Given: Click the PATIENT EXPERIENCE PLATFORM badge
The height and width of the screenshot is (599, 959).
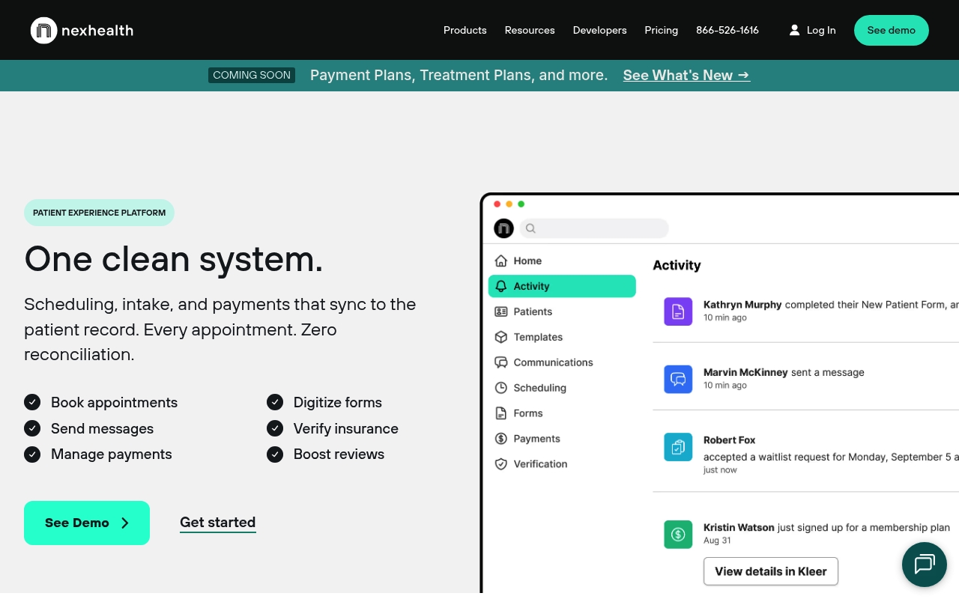Looking at the screenshot, I should pyautogui.click(x=100, y=213).
